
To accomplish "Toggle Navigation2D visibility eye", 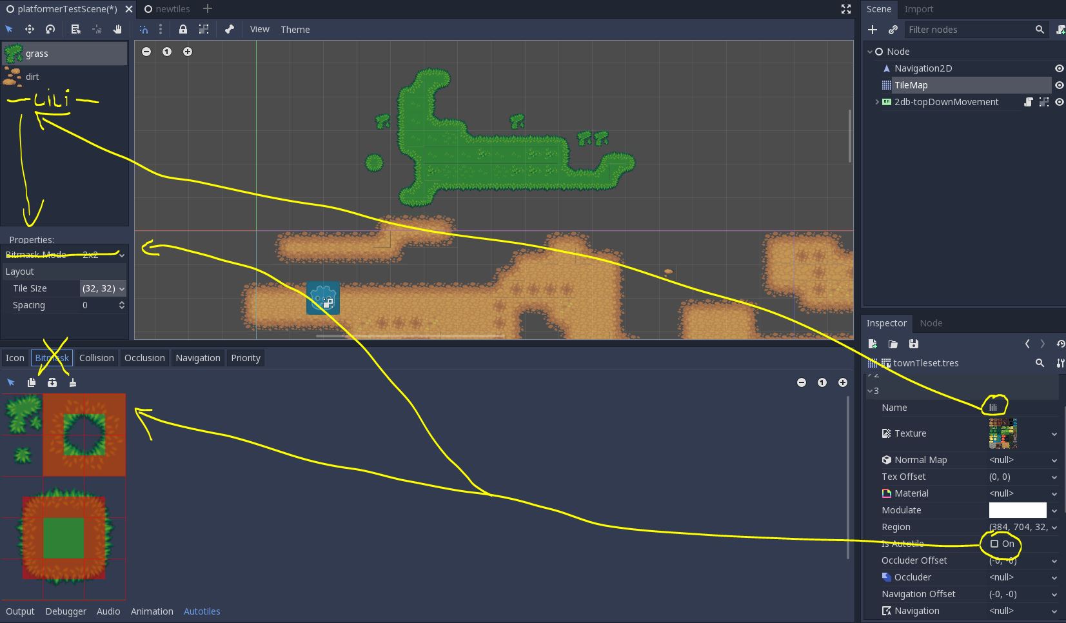I will 1060,68.
